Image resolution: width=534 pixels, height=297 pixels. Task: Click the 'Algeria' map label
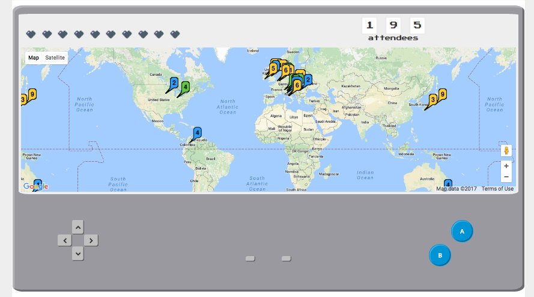pyautogui.click(x=276, y=116)
